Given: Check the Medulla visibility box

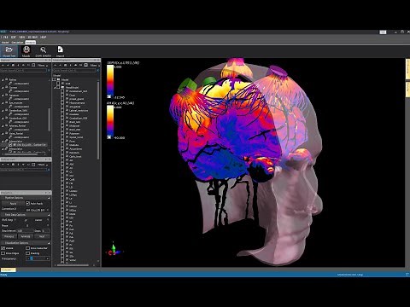Looking at the screenshot, I should tap(62, 145).
